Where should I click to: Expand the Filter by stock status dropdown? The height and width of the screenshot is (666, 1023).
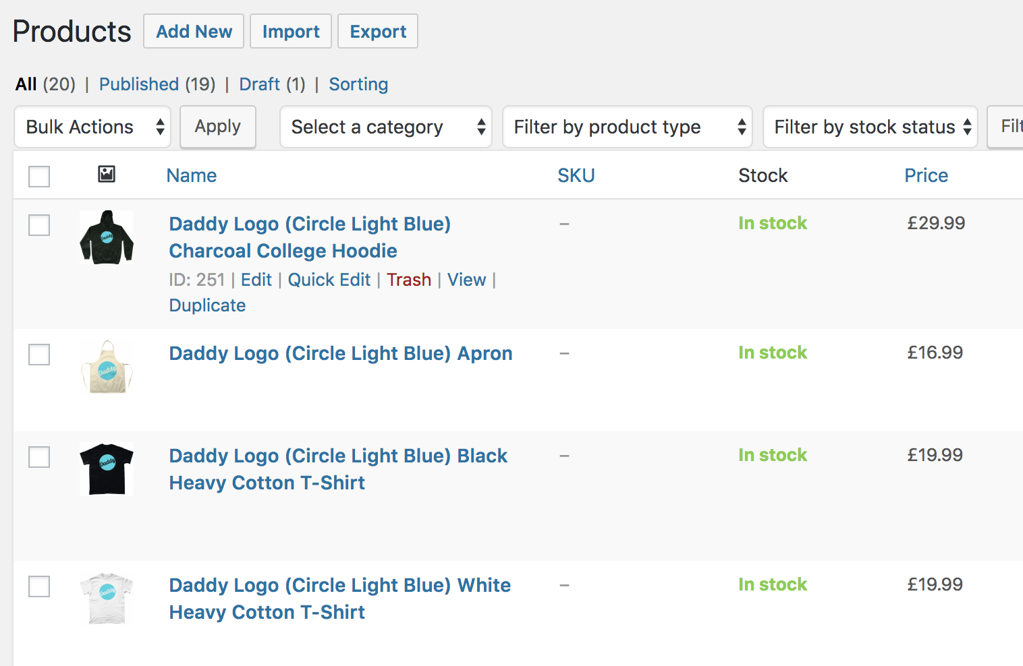click(x=870, y=127)
